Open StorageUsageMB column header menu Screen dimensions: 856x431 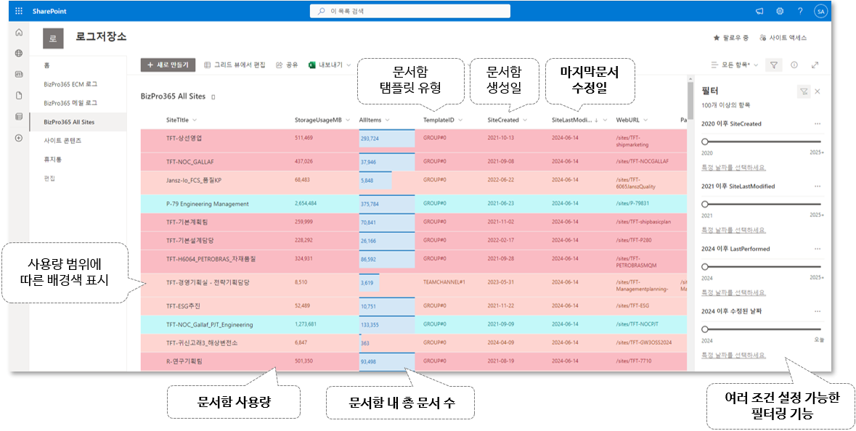(322, 120)
